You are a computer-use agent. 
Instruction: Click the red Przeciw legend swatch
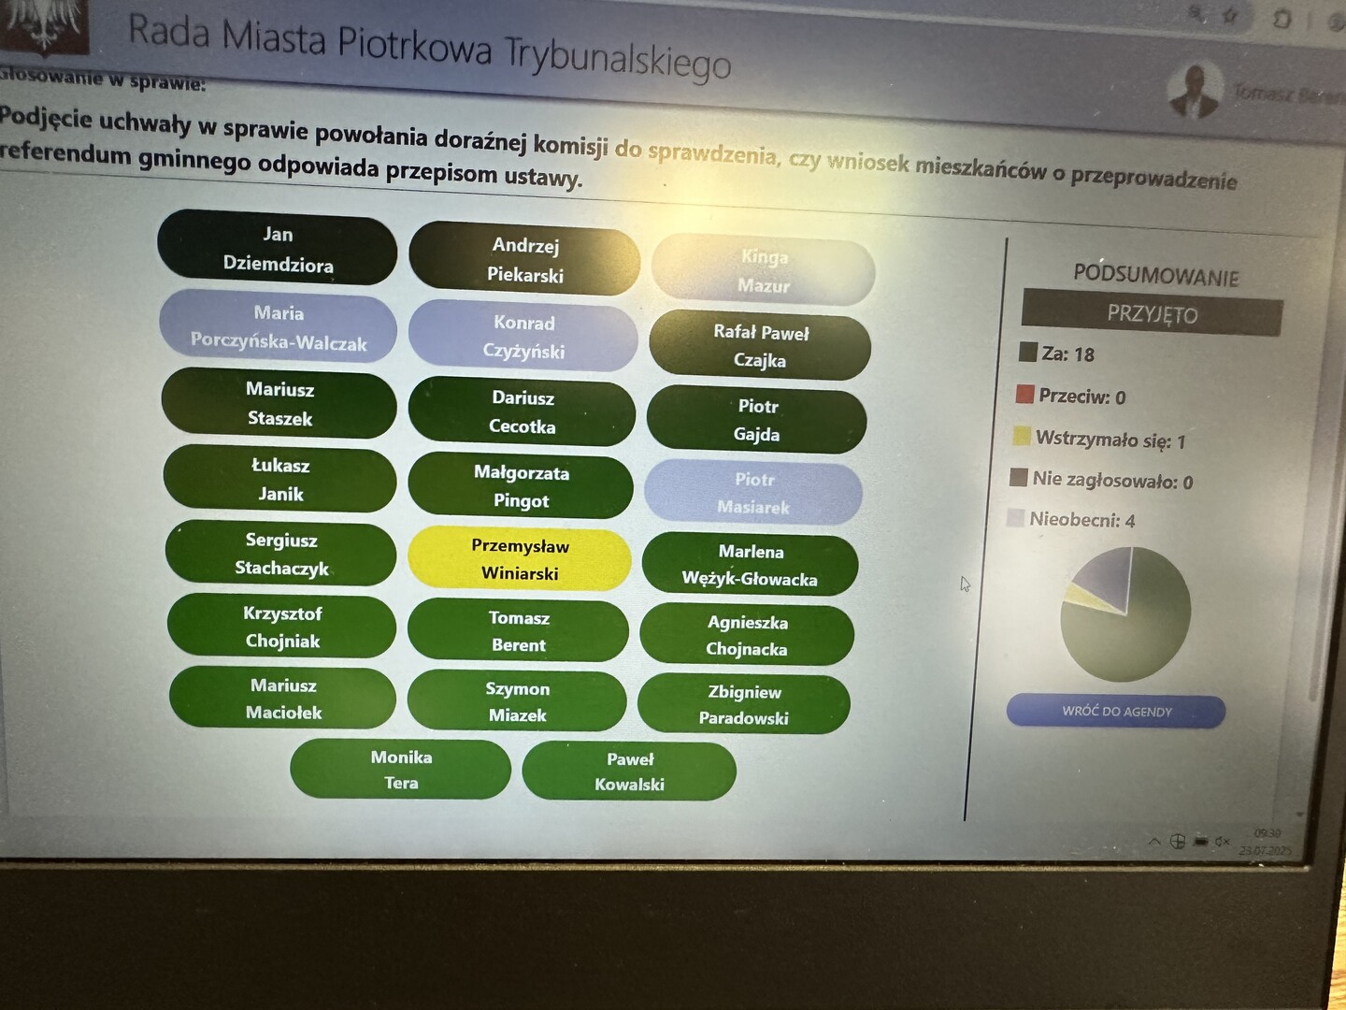pos(1024,394)
